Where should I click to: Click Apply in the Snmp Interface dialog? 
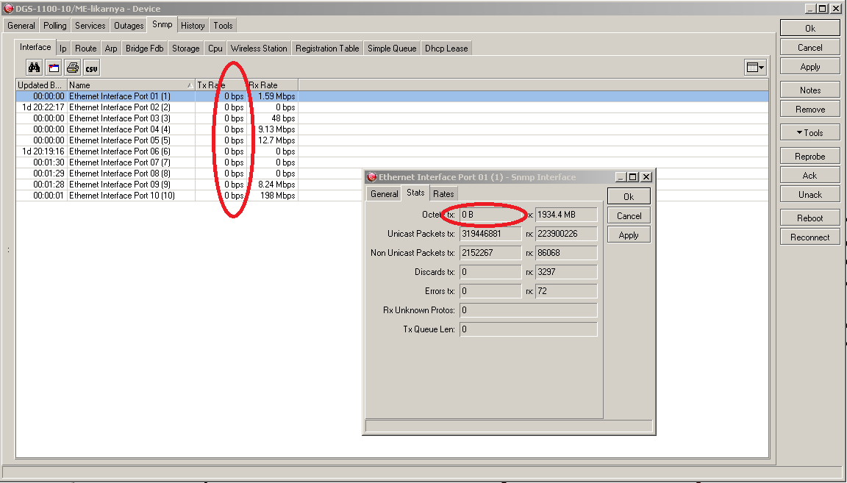pyautogui.click(x=629, y=235)
